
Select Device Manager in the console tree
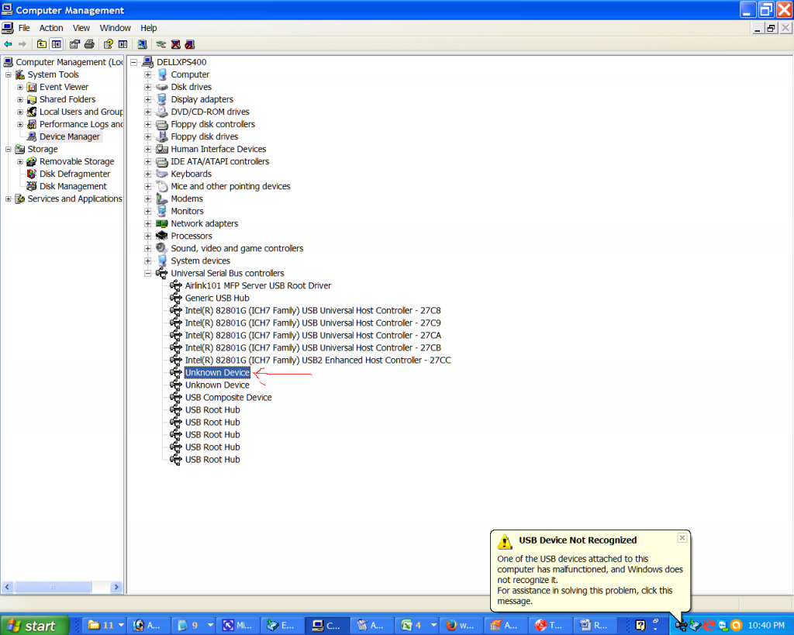[x=69, y=136]
